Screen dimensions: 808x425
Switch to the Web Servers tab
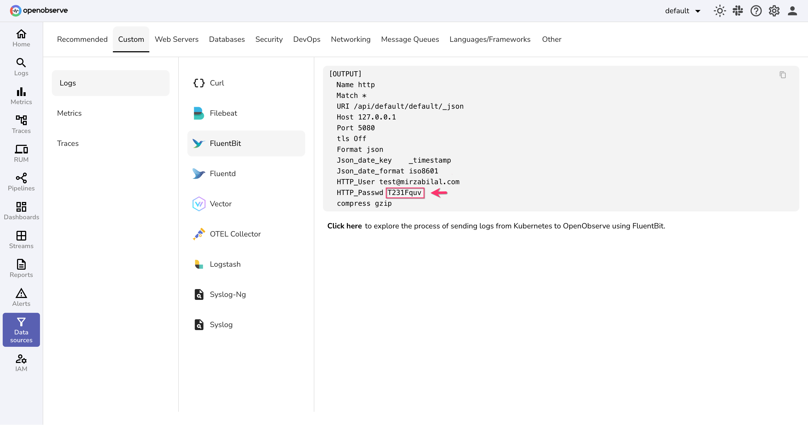[x=176, y=39]
